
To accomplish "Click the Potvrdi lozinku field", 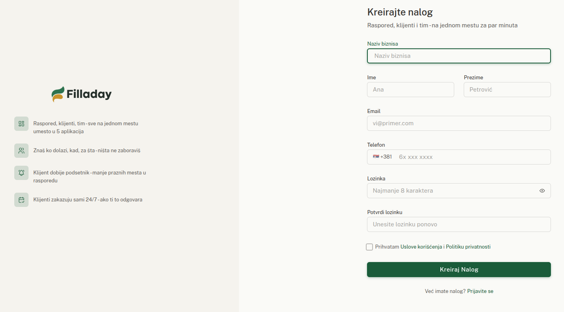I will (459, 224).
